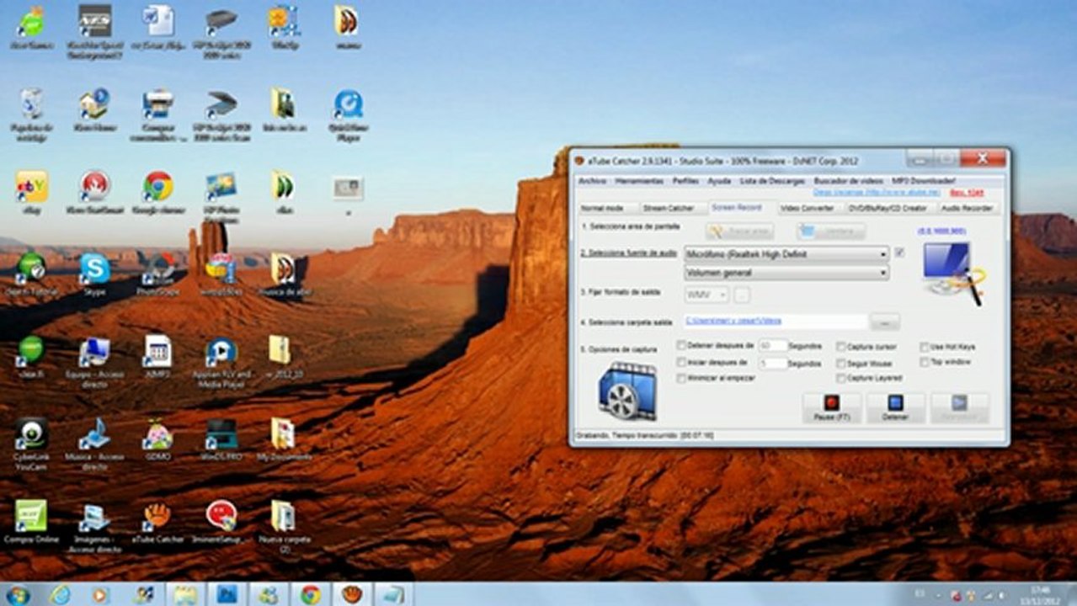Image resolution: width=1077 pixels, height=606 pixels.
Task: Click the film reel capture options image
Action: tap(627, 391)
